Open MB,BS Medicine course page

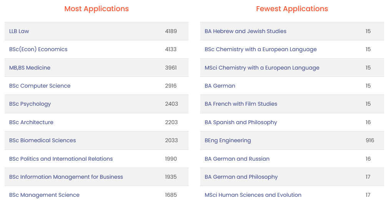point(30,68)
